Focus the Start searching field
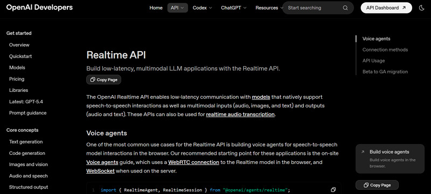Image resolution: width=431 pixels, height=194 pixels. click(318, 8)
